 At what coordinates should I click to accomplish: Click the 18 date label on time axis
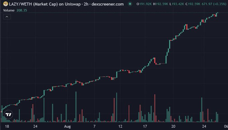(x=7, y=126)
